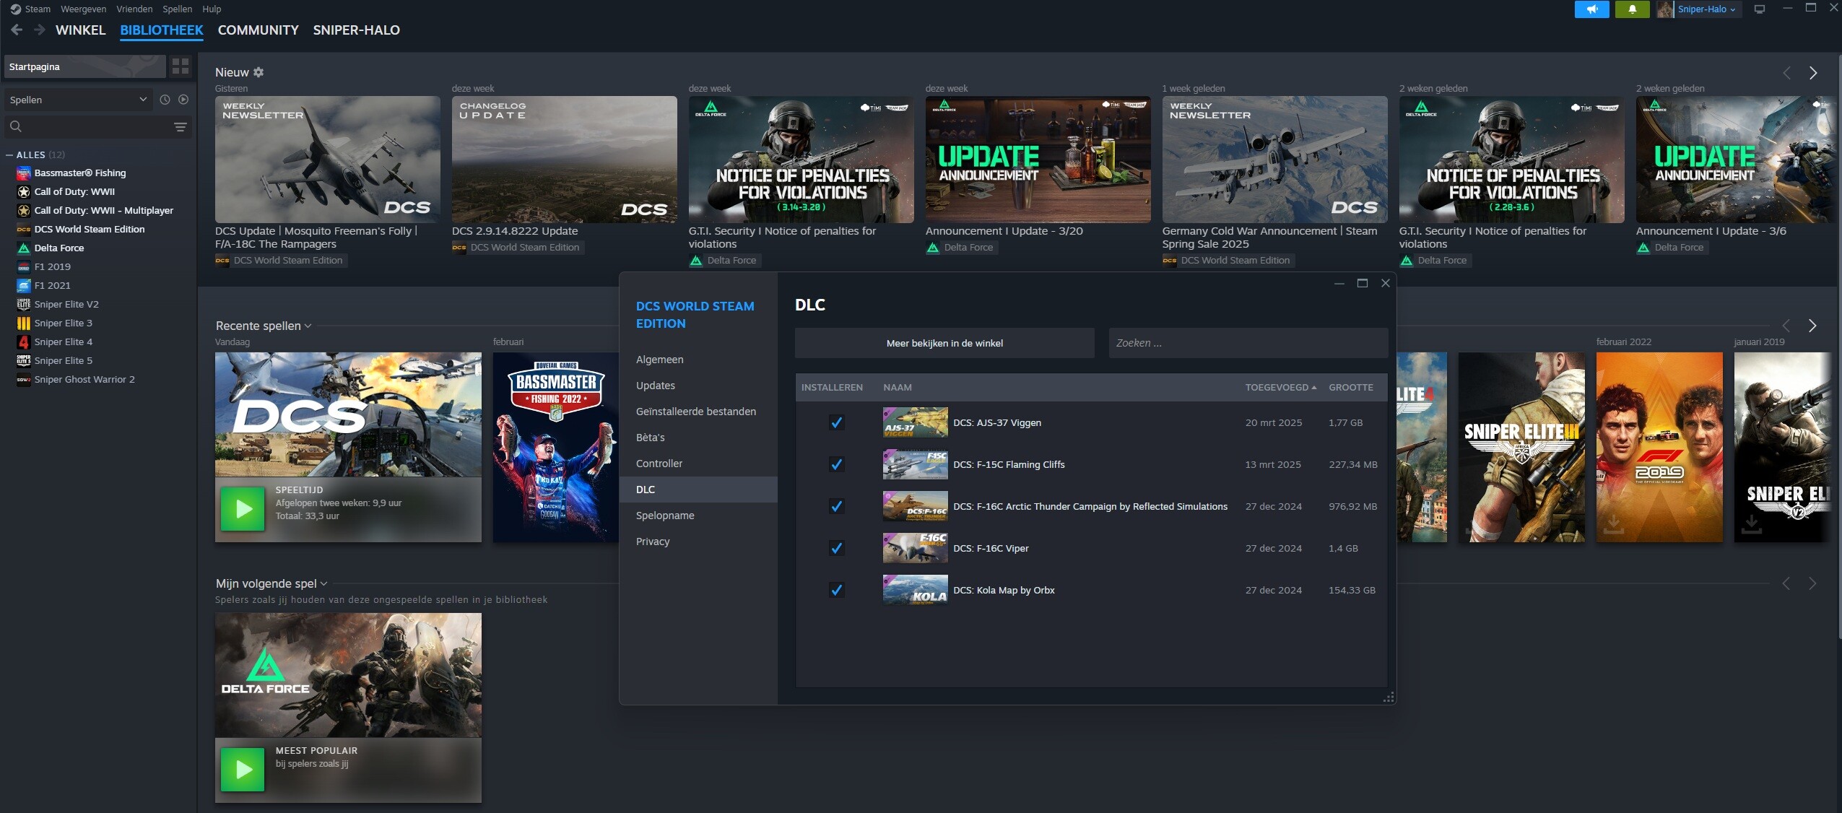Viewport: 1842px width, 813px height.
Task: Click the notifications bell icon
Action: pyautogui.click(x=1632, y=9)
